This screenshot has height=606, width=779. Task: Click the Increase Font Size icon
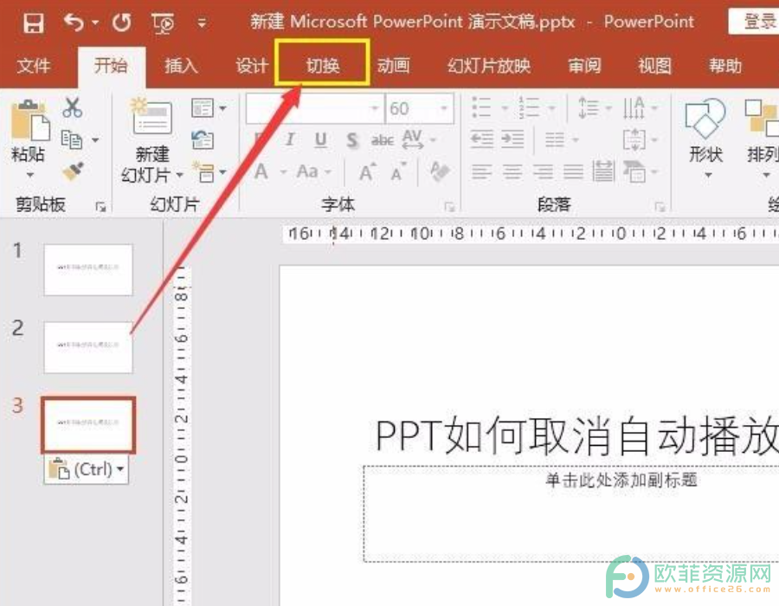click(367, 172)
